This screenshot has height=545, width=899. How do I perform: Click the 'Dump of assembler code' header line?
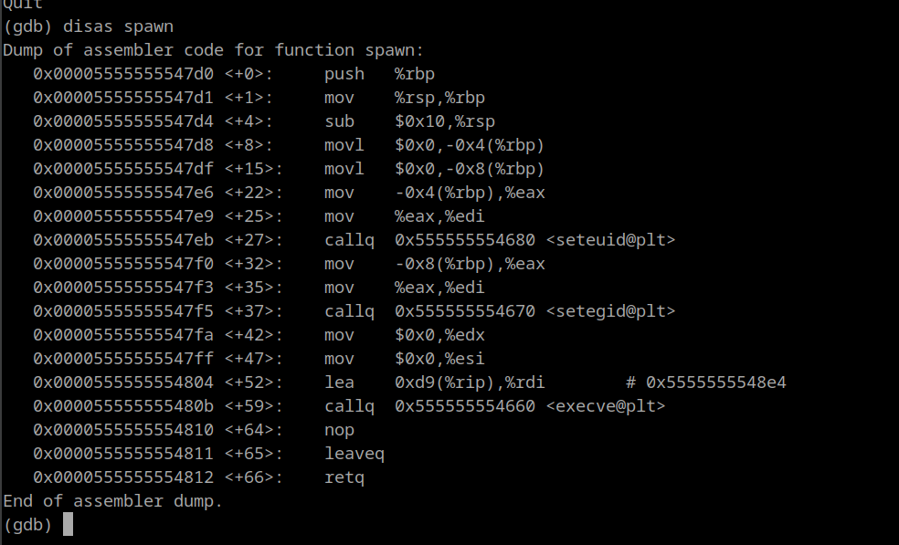click(213, 50)
